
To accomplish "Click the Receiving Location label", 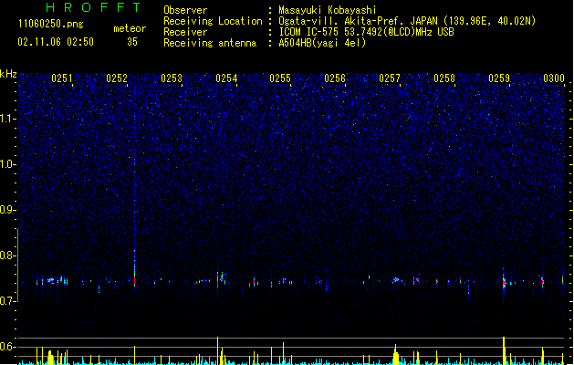I will click(x=213, y=21).
